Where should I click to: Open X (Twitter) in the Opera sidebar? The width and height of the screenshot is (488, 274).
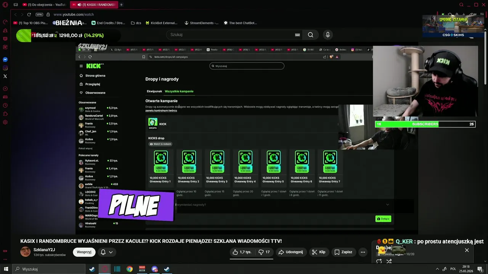[5, 76]
